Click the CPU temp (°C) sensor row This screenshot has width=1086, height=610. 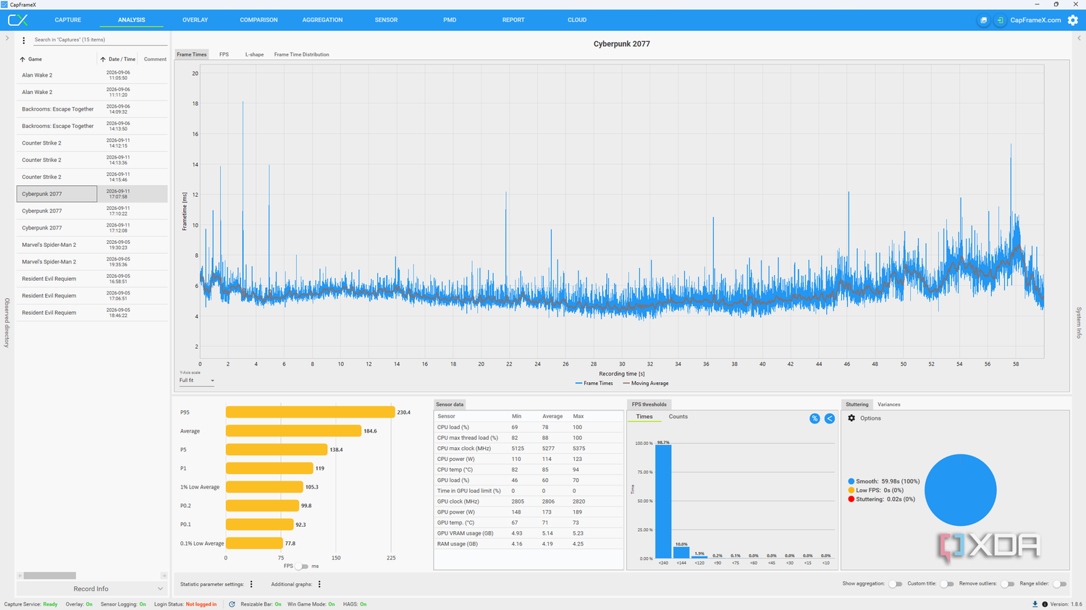point(529,470)
